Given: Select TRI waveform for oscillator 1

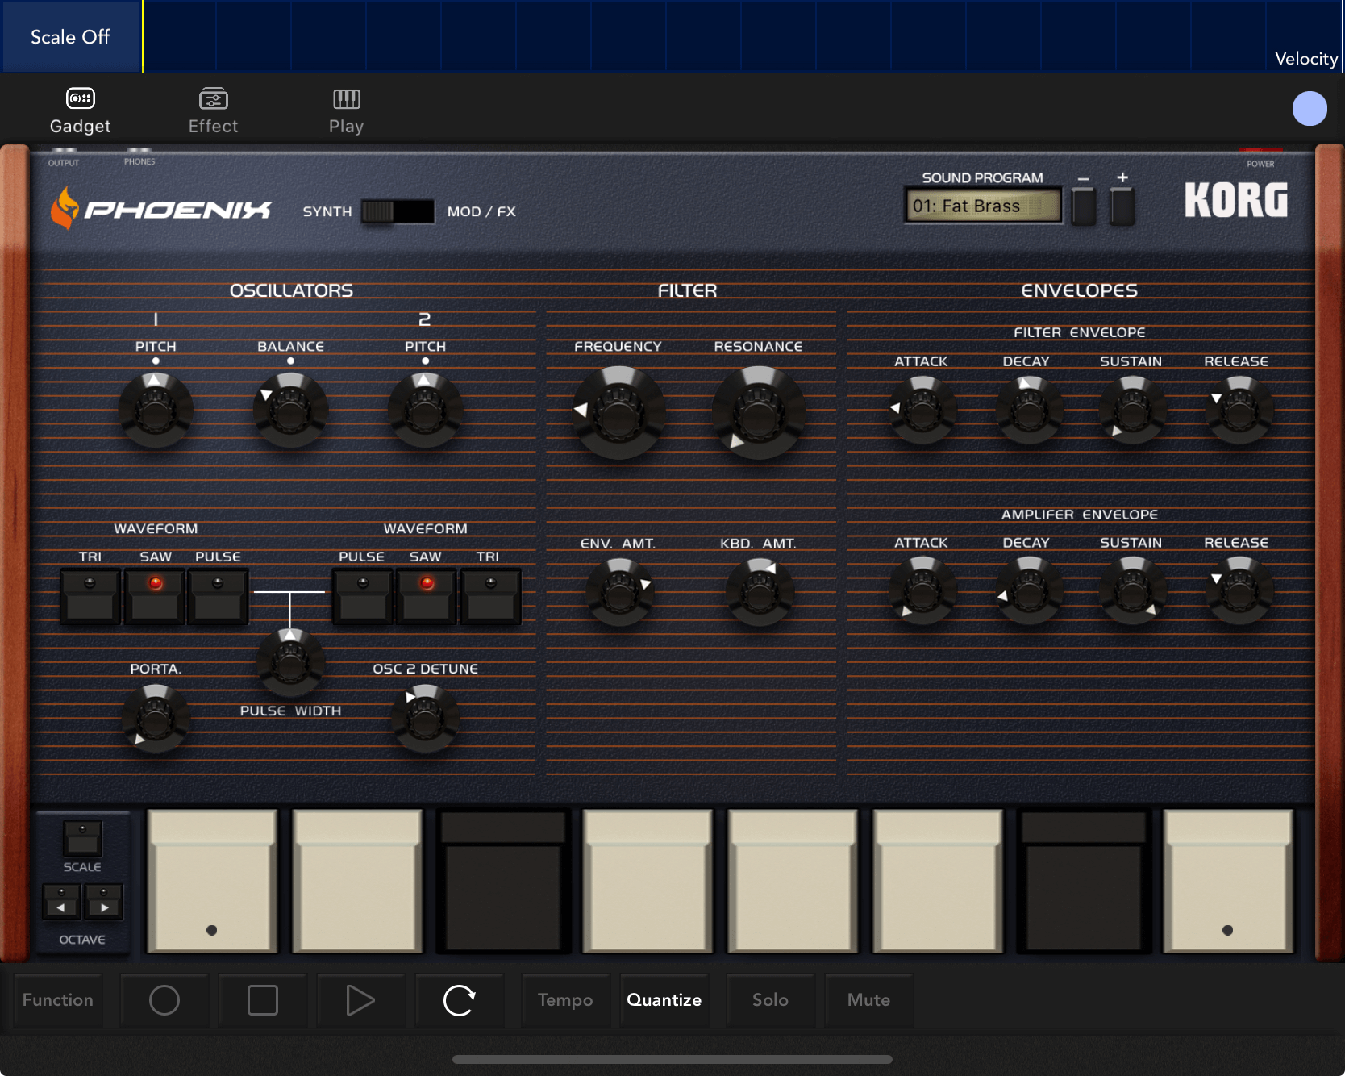Looking at the screenshot, I should [90, 596].
